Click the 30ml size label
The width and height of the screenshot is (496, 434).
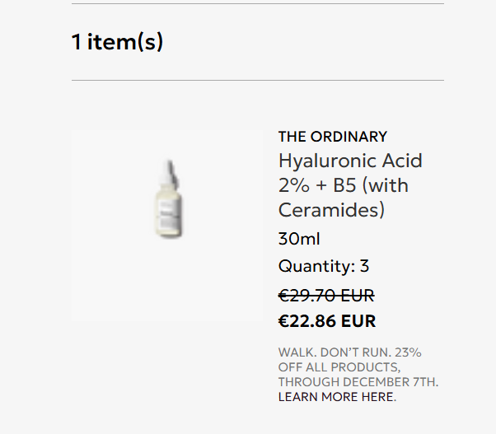tap(299, 240)
